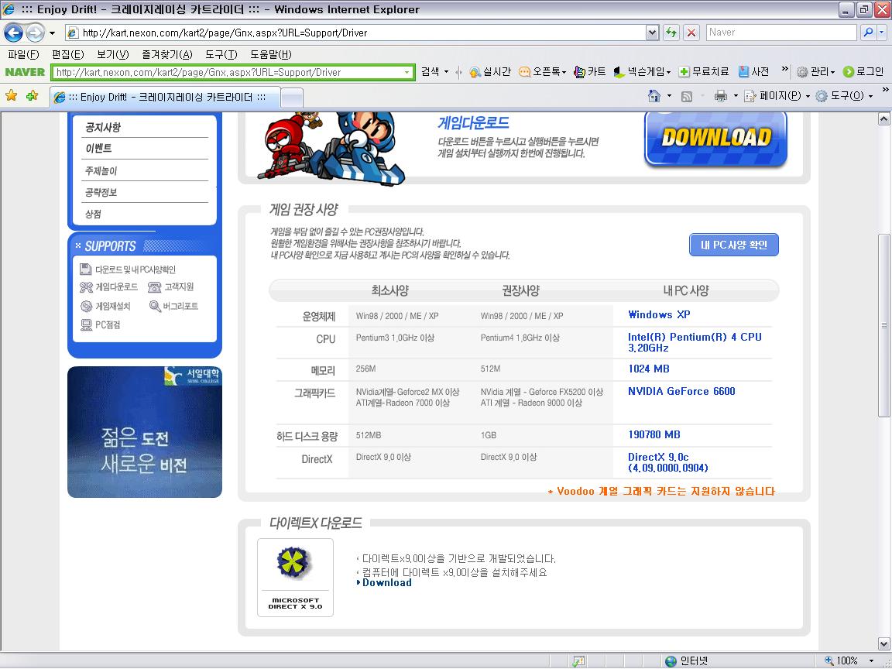This screenshot has height=669, width=892.
Task: Open 공지사항 in the left sidebar
Action: [103, 127]
